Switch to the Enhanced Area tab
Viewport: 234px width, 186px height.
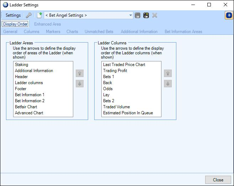coord(47,24)
